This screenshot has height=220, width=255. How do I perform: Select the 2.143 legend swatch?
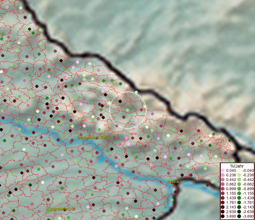[223, 207]
